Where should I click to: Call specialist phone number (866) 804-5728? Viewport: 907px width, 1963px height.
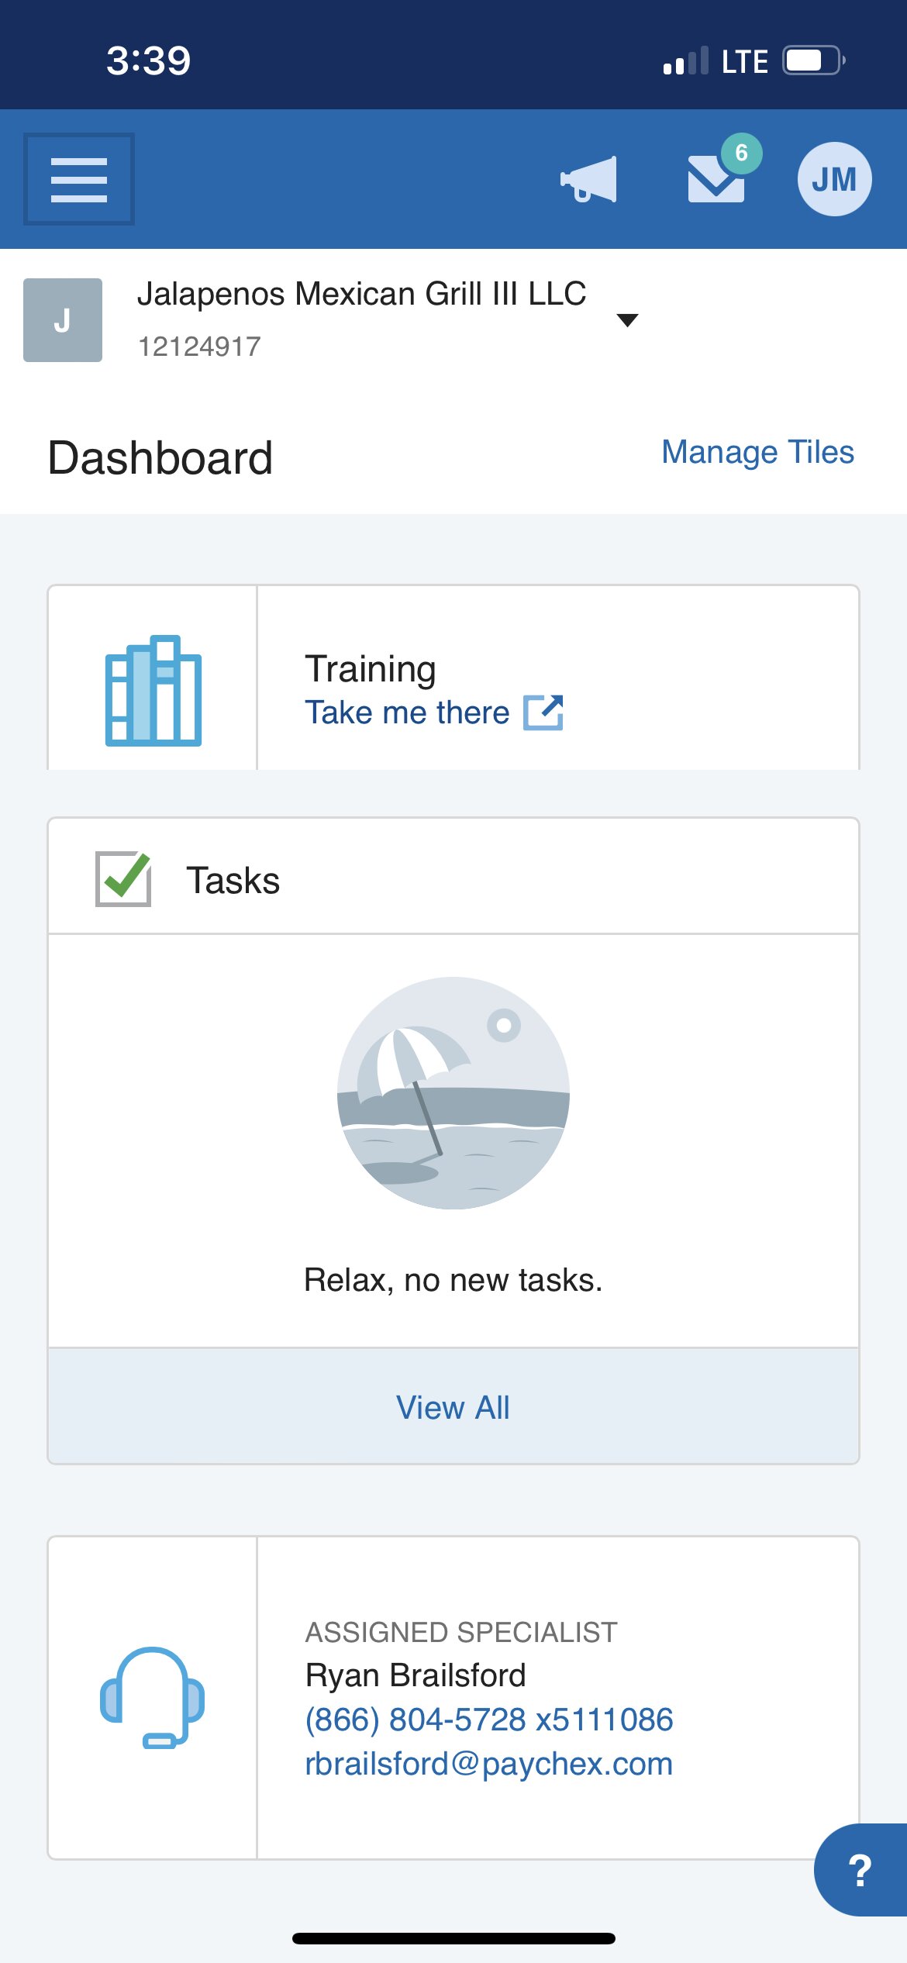coord(489,1720)
